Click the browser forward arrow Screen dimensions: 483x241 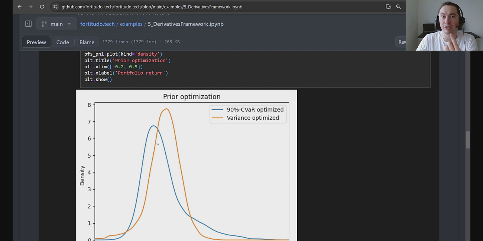coord(30,7)
